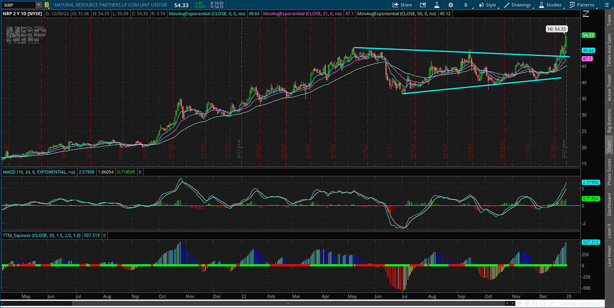Open the Phase Scores sidebar tab
Image resolution: width=614 pixels, height=308 pixels.
pos(609,172)
